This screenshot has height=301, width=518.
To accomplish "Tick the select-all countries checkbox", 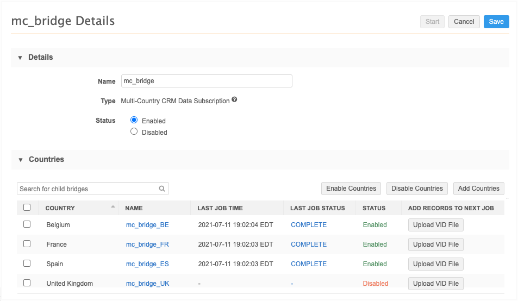I will [27, 208].
